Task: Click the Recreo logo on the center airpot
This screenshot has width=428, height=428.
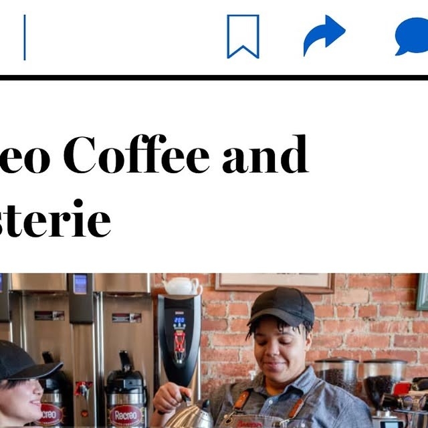Action: click(126, 416)
